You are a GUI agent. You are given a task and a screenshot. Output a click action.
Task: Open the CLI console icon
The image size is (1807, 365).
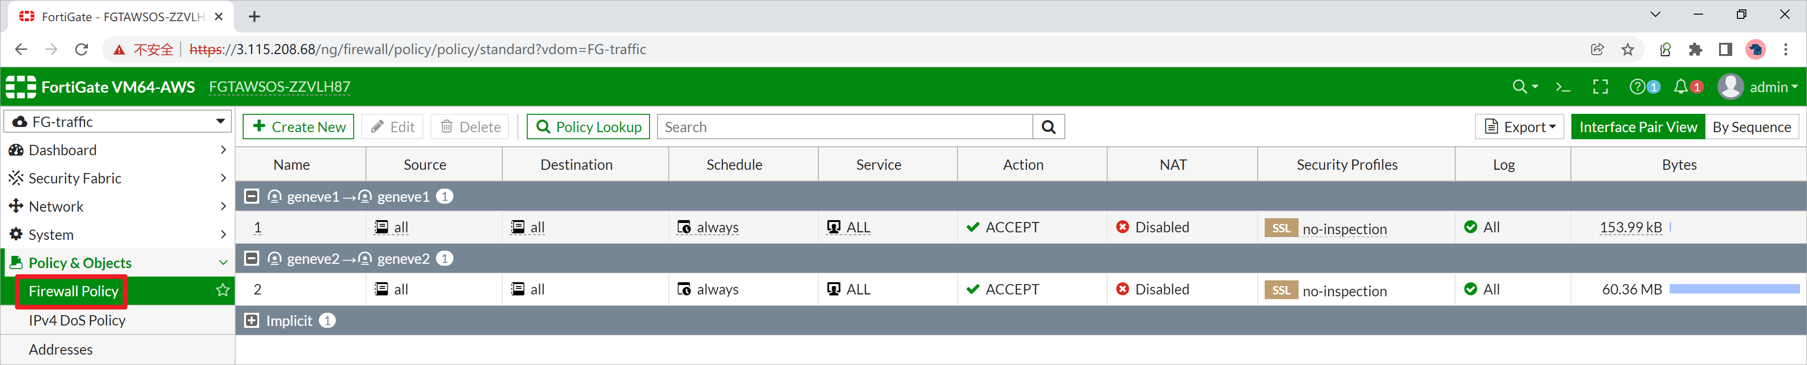1562,87
